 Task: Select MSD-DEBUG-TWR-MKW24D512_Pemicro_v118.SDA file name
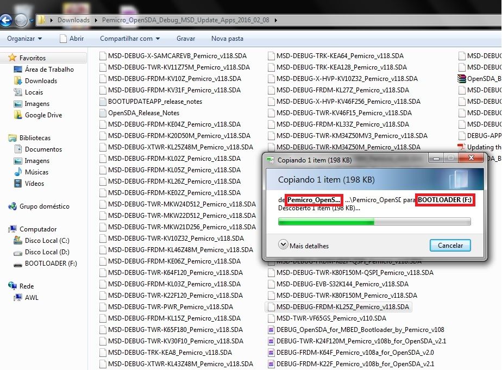point(182,204)
